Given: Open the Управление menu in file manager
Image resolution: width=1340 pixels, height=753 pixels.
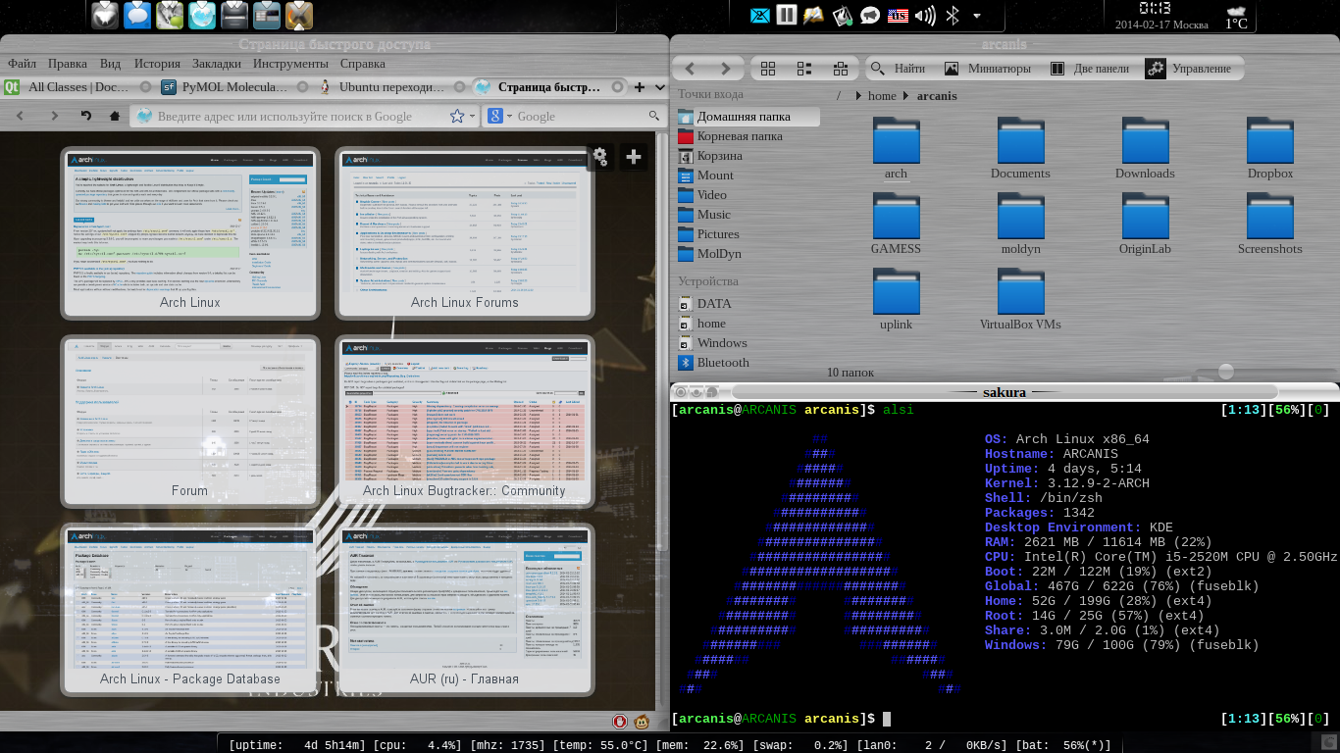Looking at the screenshot, I should 1188,69.
